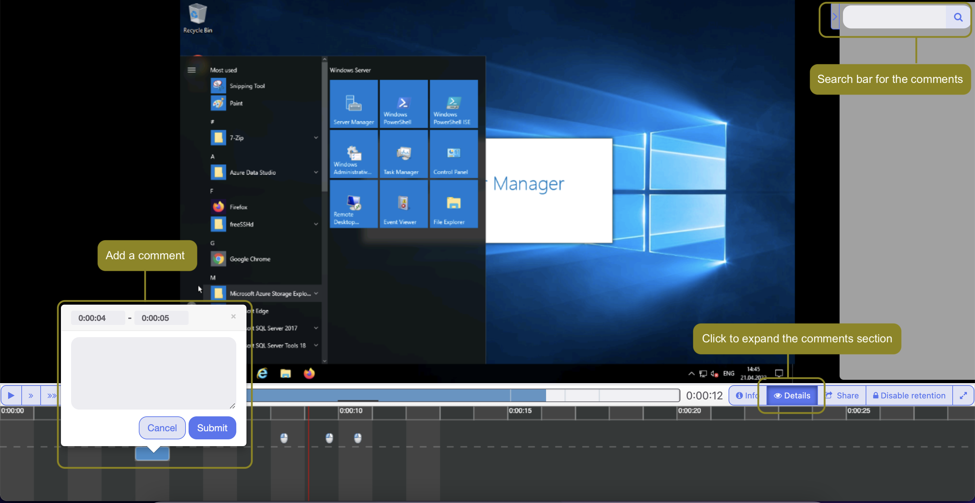Screen dimensions: 975x503
Task: Open the Windows Administrative Tools tile
Action: [x=353, y=154]
